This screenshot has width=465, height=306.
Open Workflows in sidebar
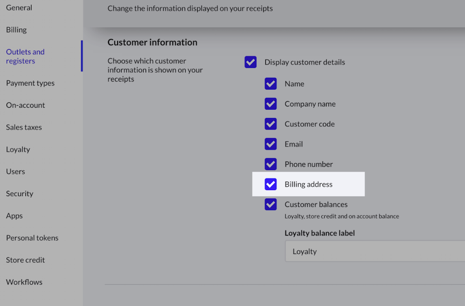click(x=24, y=282)
